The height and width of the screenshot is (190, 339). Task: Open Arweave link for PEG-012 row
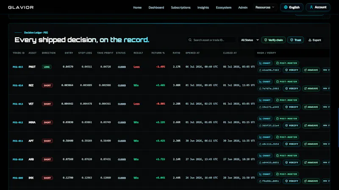coord(311,125)
